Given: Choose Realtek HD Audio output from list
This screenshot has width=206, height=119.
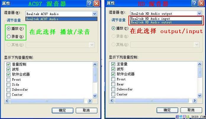Looking at the screenshot, I should (166, 22).
